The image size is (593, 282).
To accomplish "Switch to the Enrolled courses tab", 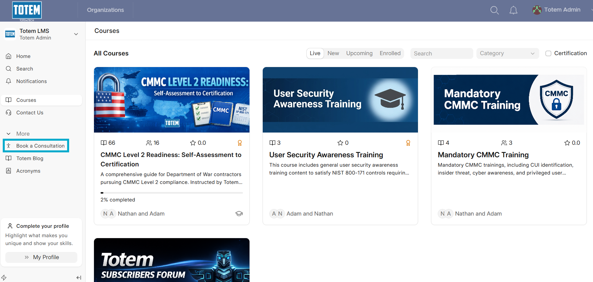I will point(390,53).
